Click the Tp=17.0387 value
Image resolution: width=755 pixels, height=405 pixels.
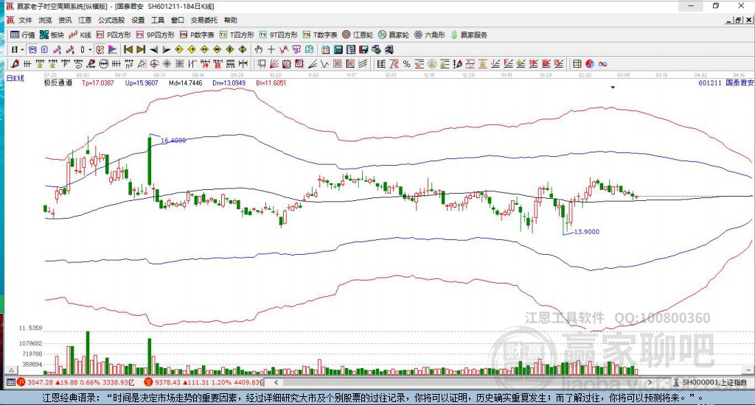tap(98, 82)
